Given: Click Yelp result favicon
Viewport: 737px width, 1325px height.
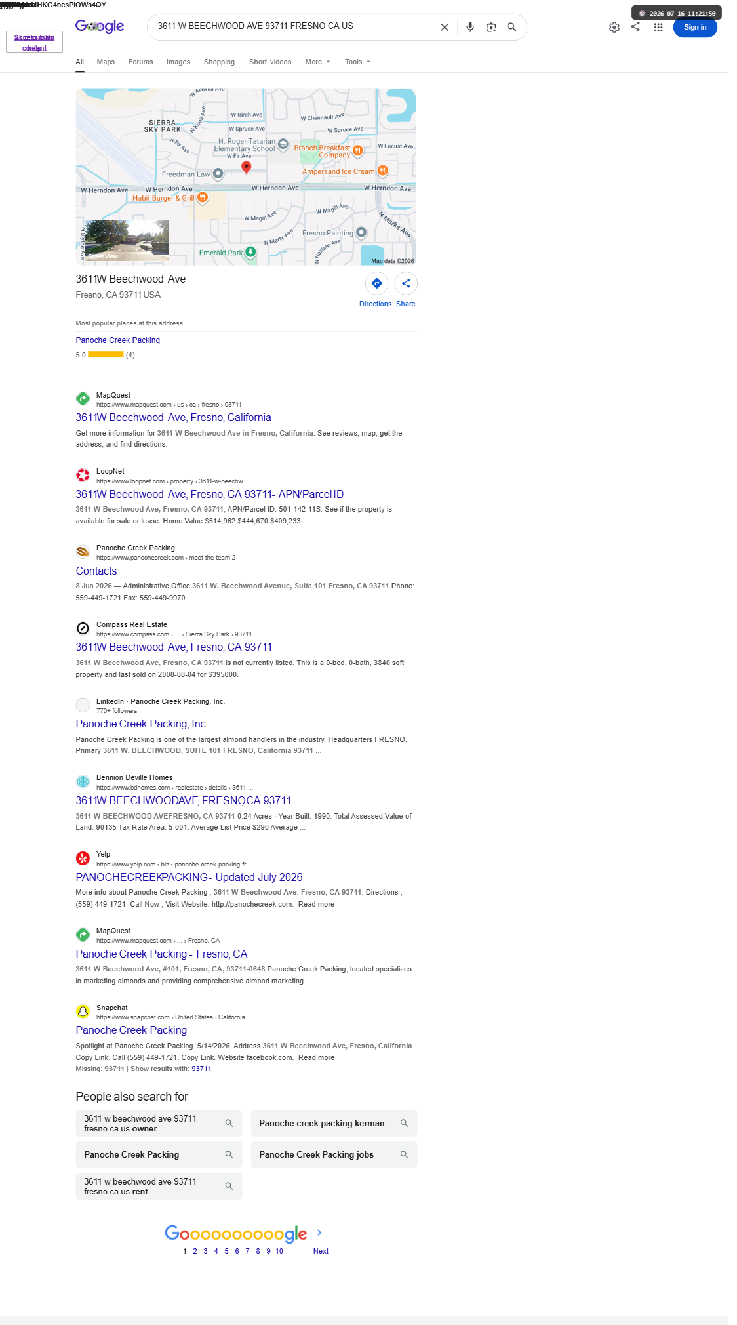Looking at the screenshot, I should click(x=83, y=858).
